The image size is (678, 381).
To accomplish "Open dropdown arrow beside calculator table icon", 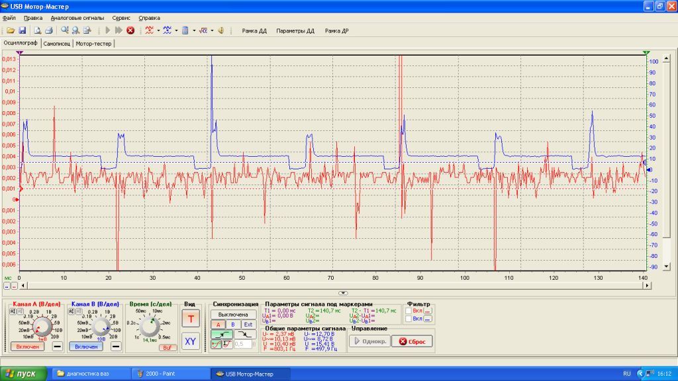I will coord(194,30).
